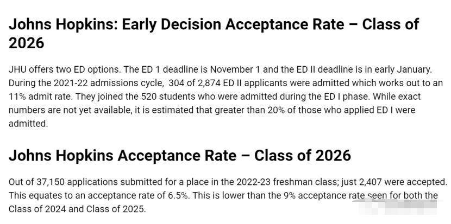451x224 pixels.
Task: Click the word 'JHU' starting the first paragraph
Action: pyautogui.click(x=18, y=70)
